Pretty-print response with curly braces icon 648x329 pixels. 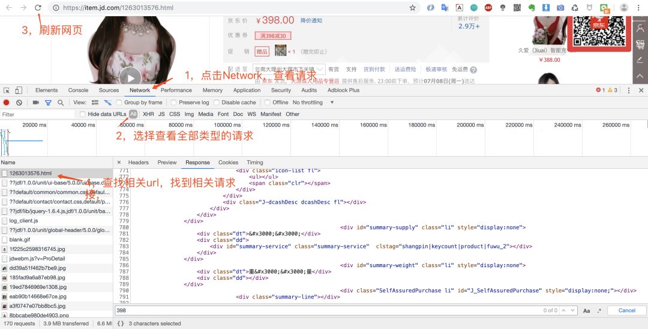[x=120, y=324]
